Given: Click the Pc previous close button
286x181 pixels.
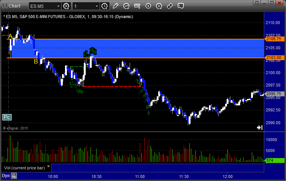Looking at the screenshot, I should (x=7, y=117).
